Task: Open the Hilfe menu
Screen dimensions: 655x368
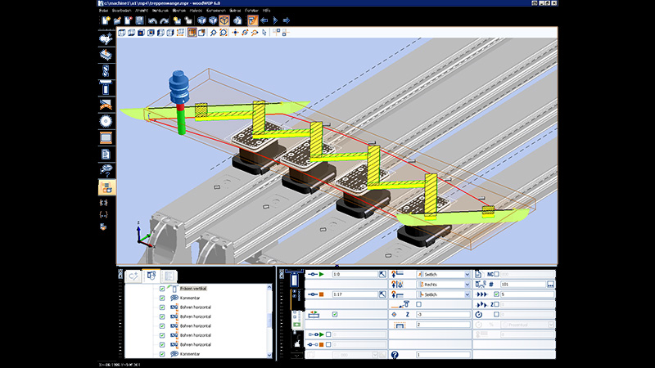Action: coord(267,11)
